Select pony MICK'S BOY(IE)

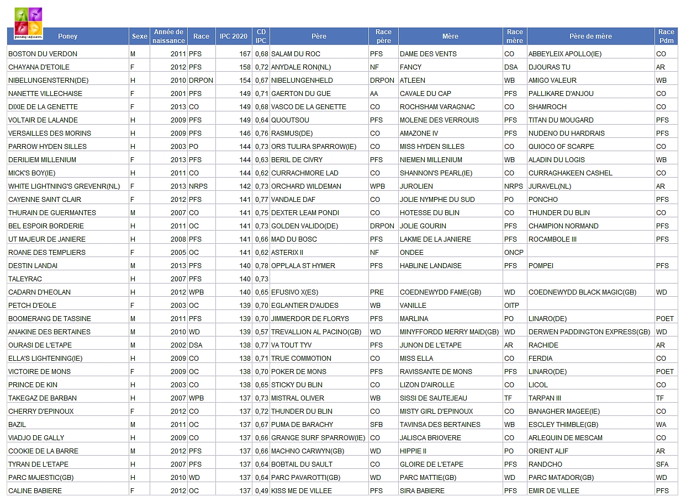pos(32,173)
